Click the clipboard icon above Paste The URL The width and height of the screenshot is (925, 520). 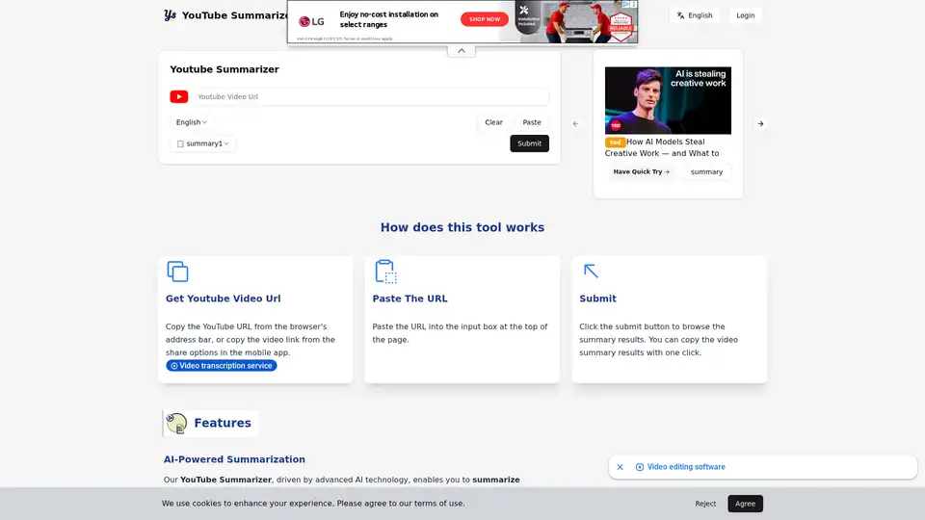click(x=385, y=272)
